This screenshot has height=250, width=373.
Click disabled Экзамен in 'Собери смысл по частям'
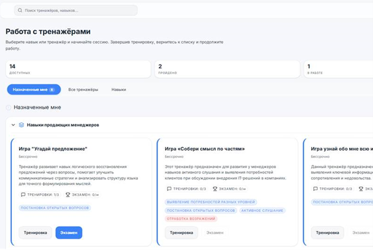click(x=215, y=233)
